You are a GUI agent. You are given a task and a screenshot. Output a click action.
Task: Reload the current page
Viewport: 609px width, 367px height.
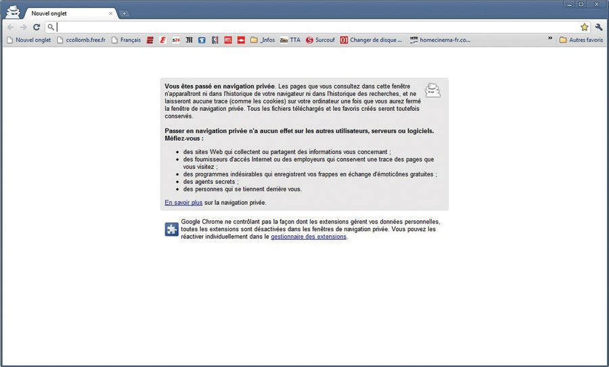pos(37,27)
